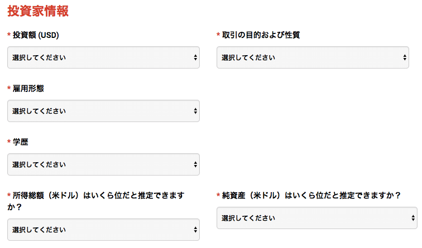Click the up-down arrow icon of 所得総額 select

pos(195,230)
